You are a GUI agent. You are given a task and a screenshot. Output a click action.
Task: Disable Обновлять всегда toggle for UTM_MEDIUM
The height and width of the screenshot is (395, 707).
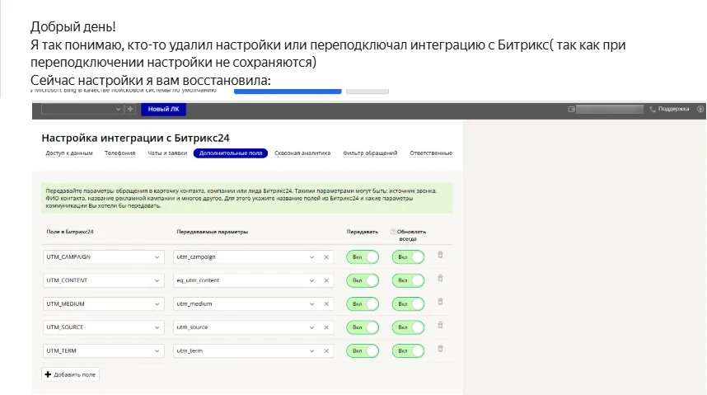(408, 304)
